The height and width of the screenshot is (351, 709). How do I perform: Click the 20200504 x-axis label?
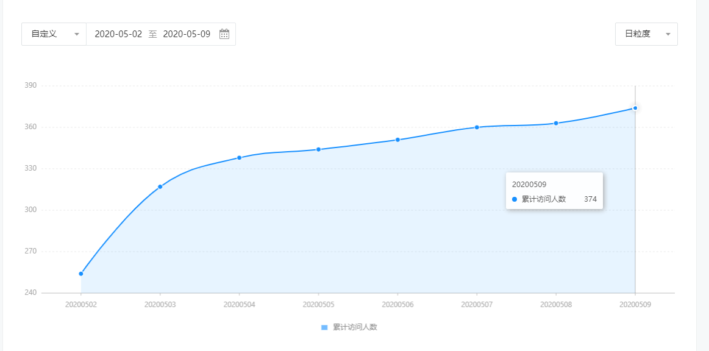coord(239,305)
